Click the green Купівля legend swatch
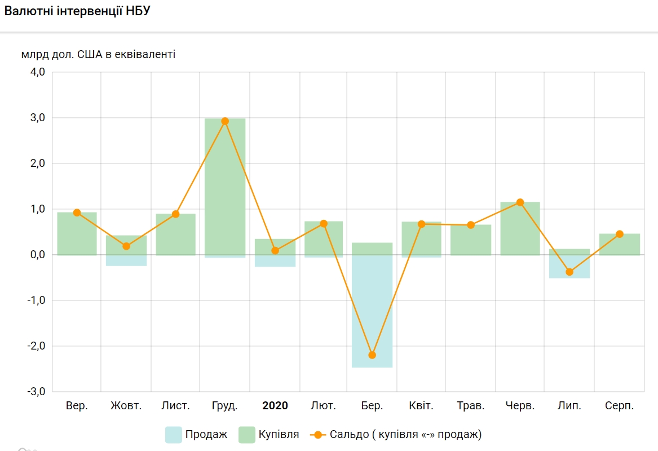The height and width of the screenshot is (451, 658). click(247, 435)
